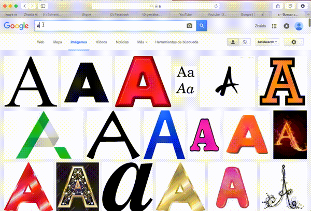The height and width of the screenshot is (211, 311).
Task: Open the gold metallic A image
Action: [x=180, y=187]
